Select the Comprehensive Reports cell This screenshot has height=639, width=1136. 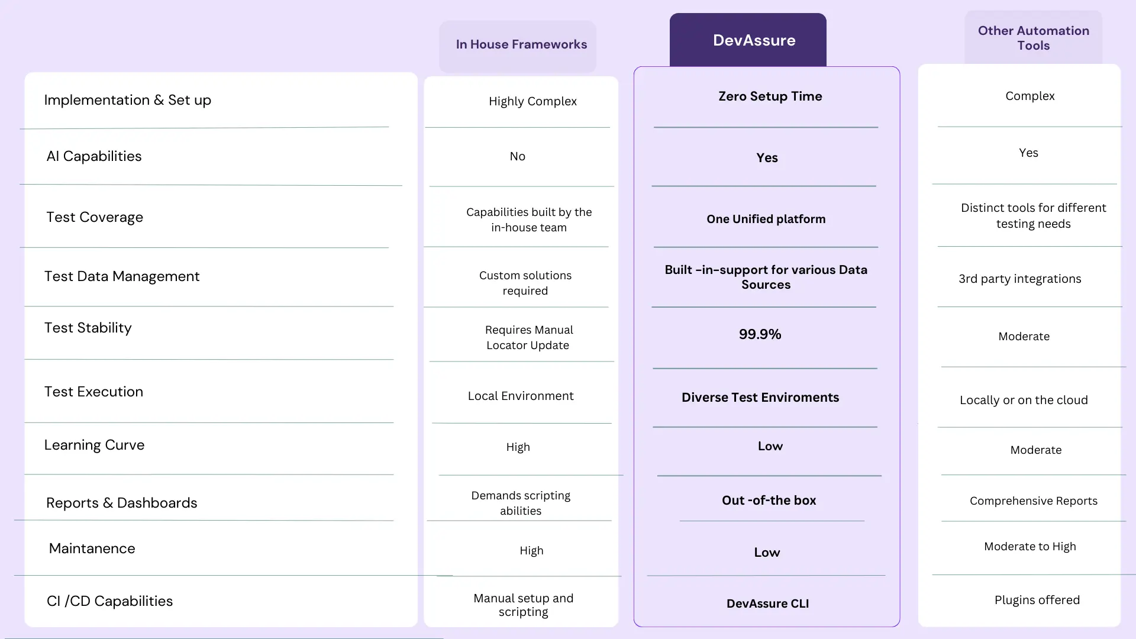(x=1032, y=501)
